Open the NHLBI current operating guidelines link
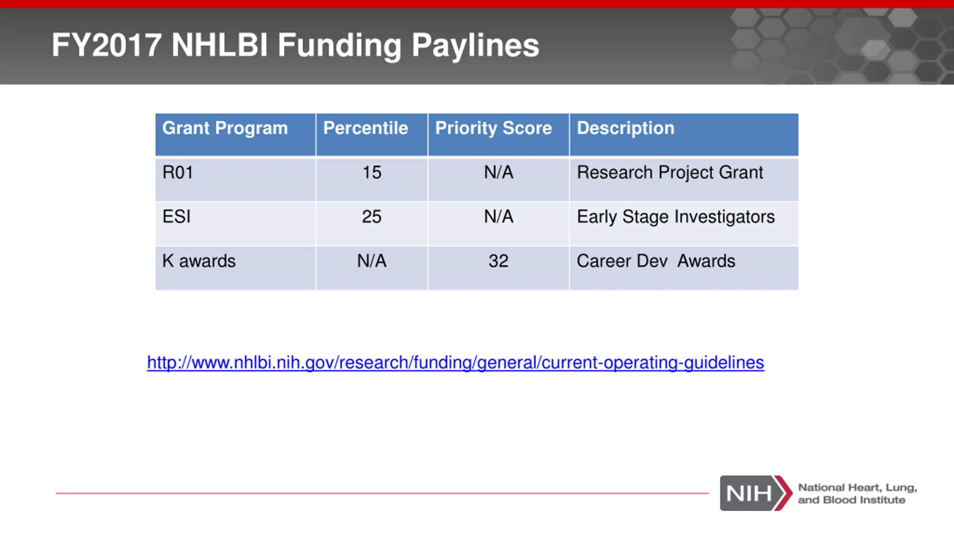Viewport: 954px width, 536px height. [x=455, y=363]
